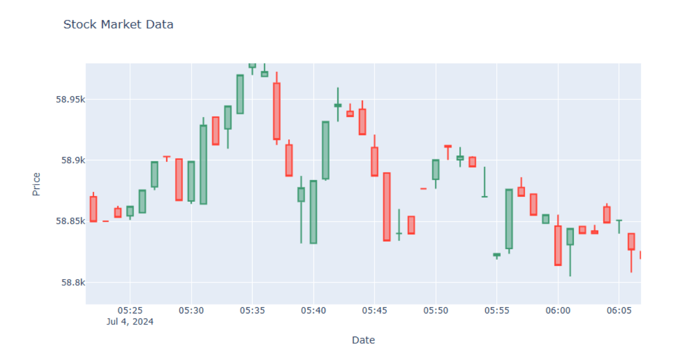This screenshot has width=688, height=346.
Task: Select the 05:25 time tick label
Action: pos(130,311)
